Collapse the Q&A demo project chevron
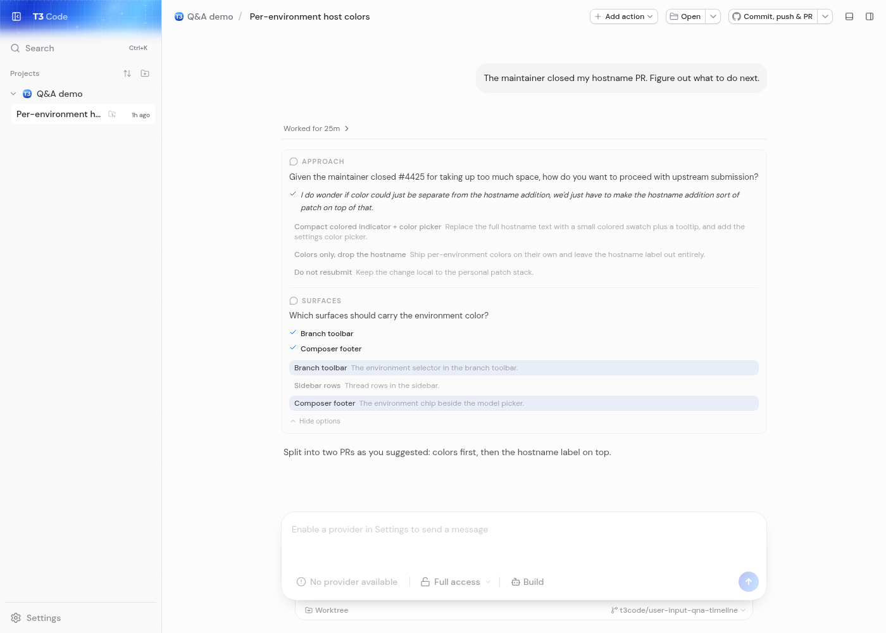The height and width of the screenshot is (633, 886). pos(13,94)
